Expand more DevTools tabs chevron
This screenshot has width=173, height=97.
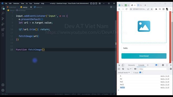click(x=148, y=65)
